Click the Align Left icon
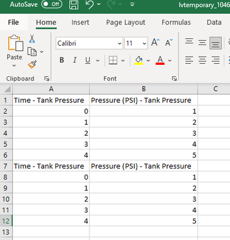This screenshot has width=230, height=240. coord(189,60)
